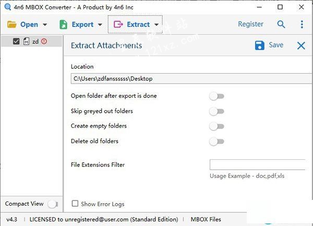Image resolution: width=313 pixels, height=226 pixels.
Task: Click the Extract toolbar label
Action: point(138,25)
